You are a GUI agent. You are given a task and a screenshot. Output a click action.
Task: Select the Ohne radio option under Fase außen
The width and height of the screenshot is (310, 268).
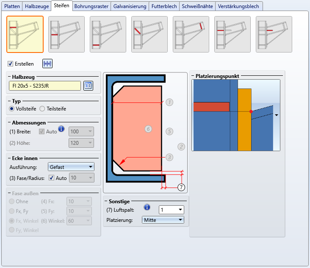pyautogui.click(x=12, y=202)
